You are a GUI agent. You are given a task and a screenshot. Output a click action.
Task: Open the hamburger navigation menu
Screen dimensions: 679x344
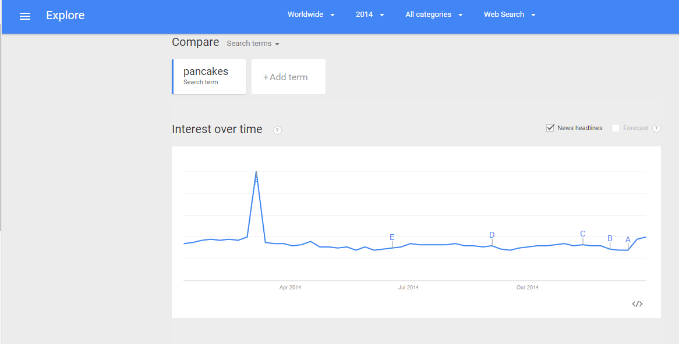pos(25,16)
